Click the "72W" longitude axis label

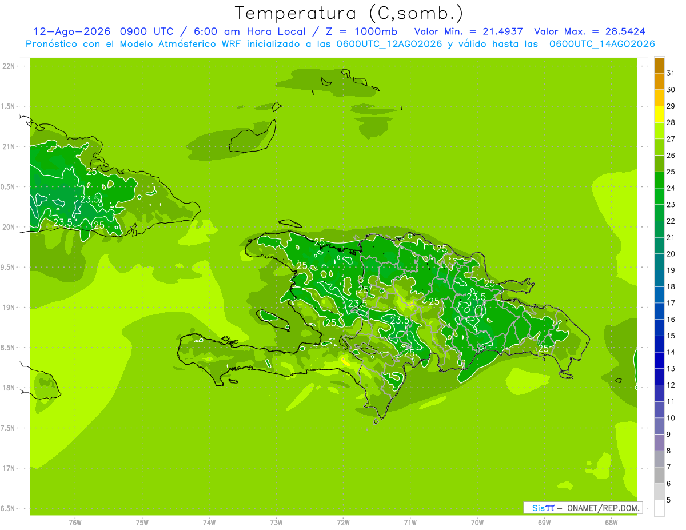coord(343,522)
